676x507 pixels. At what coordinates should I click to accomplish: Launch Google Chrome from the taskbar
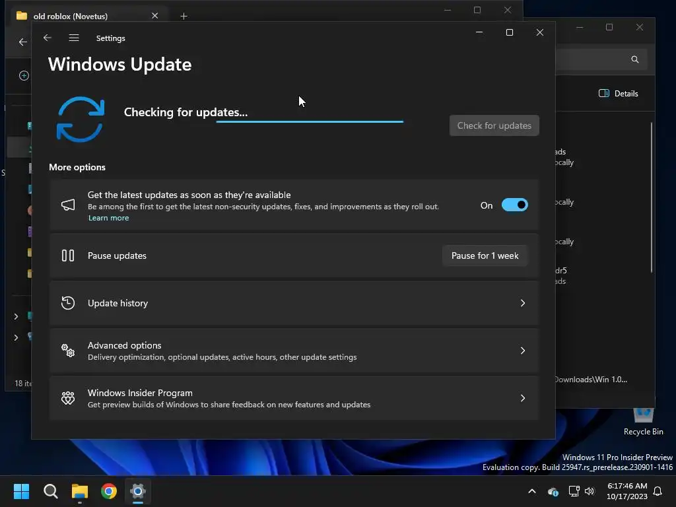pyautogui.click(x=109, y=491)
